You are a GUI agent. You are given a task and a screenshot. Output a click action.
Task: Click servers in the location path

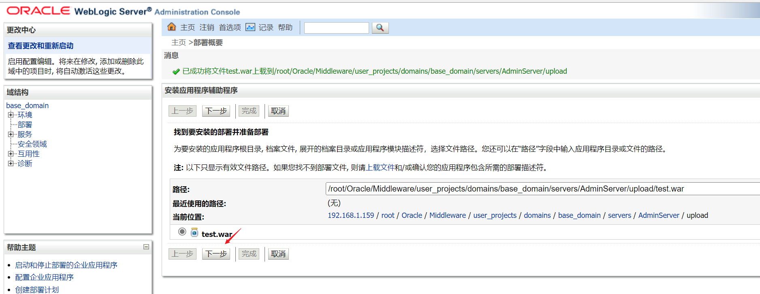[619, 215]
